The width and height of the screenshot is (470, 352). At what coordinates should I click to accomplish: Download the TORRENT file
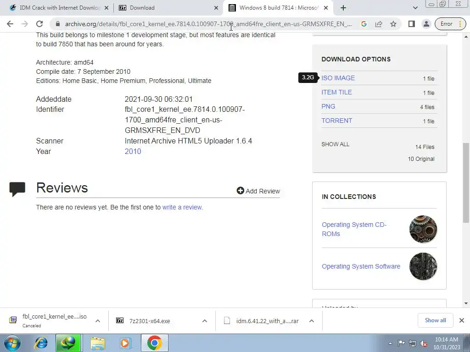336,121
